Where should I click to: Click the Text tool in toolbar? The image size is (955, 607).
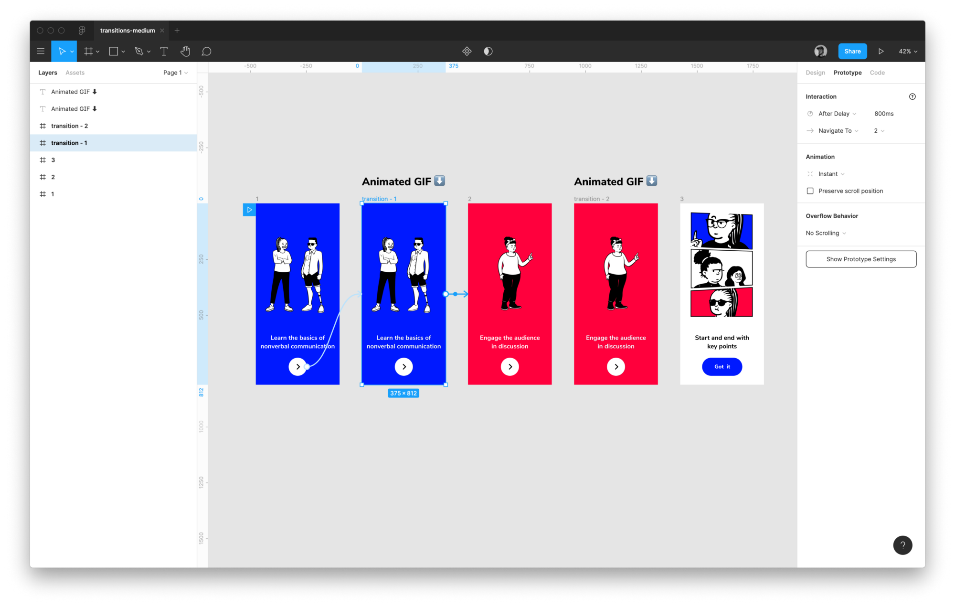[165, 51]
